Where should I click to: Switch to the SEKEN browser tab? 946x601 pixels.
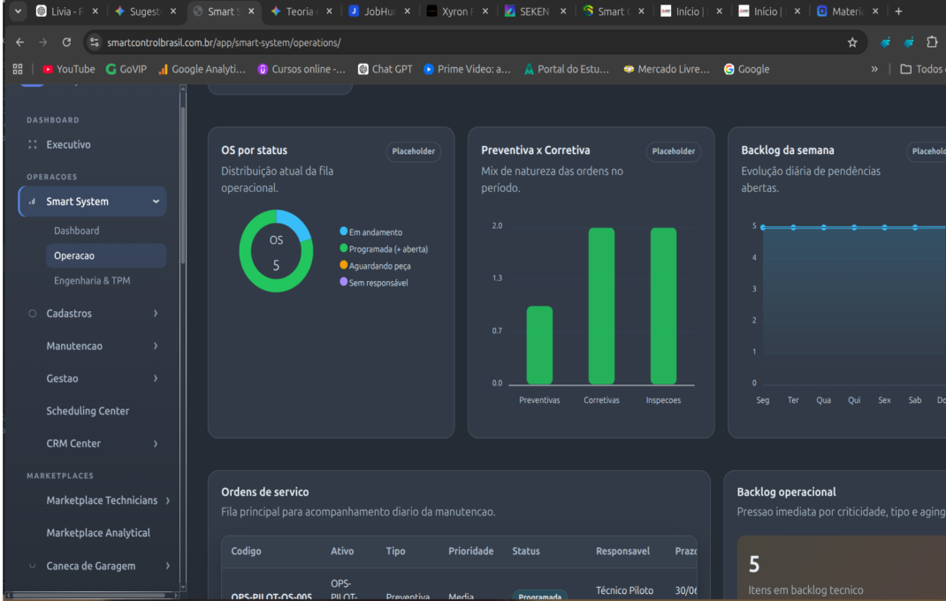(x=535, y=11)
